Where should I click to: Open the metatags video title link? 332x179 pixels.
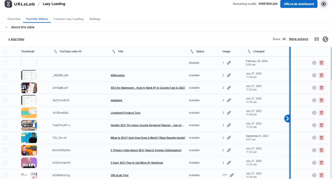coord(116,100)
